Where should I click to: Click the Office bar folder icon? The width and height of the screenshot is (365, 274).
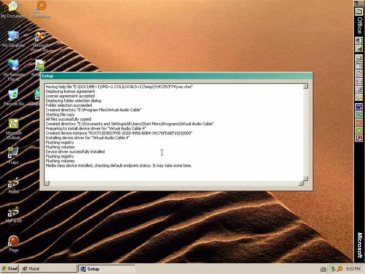click(x=359, y=11)
